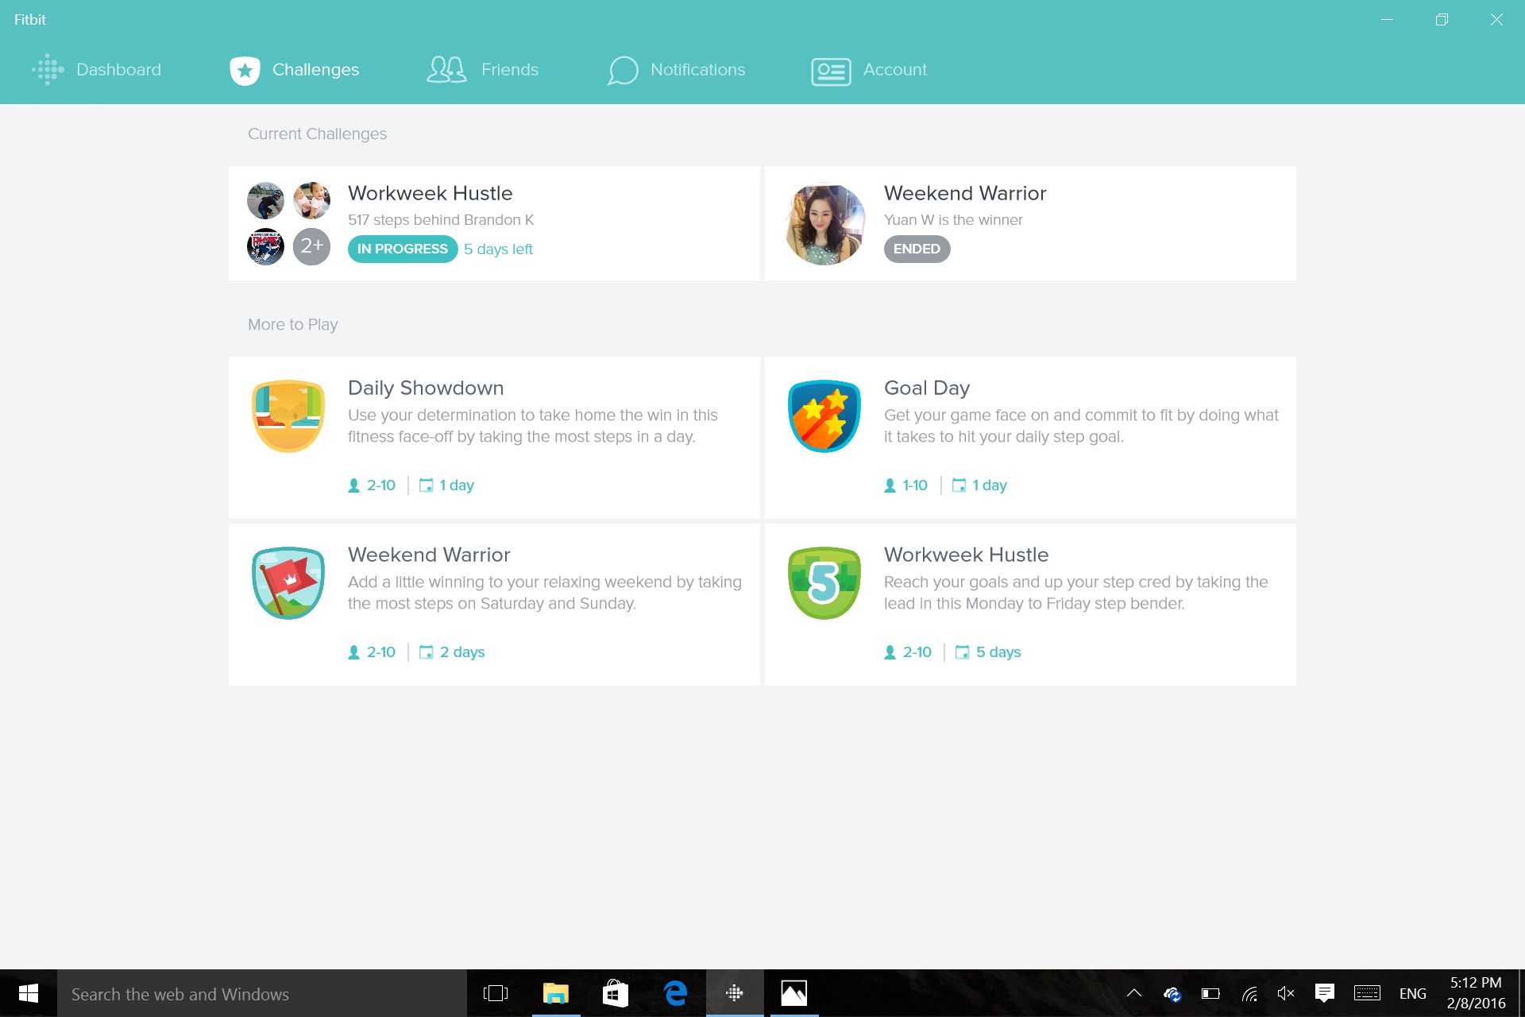Click Yuan W winner profile thumbnail
Viewport: 1525px width, 1017px height.
click(823, 222)
